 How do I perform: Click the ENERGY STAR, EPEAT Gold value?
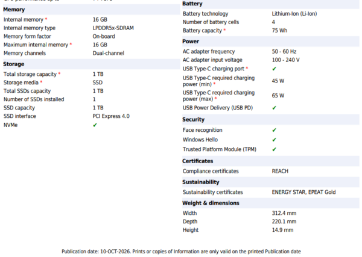[x=304, y=192]
